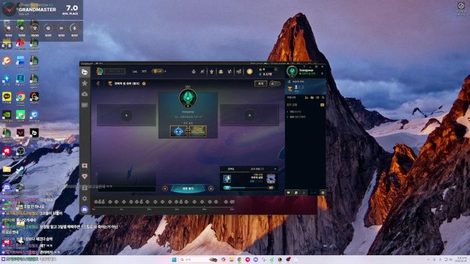Open the overlay sidebar gear settings icon

coord(84,199)
